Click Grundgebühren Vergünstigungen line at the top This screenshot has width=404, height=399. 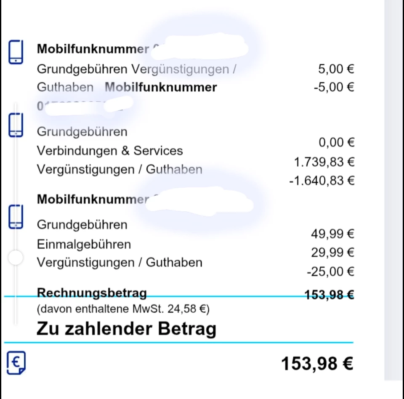136,69
